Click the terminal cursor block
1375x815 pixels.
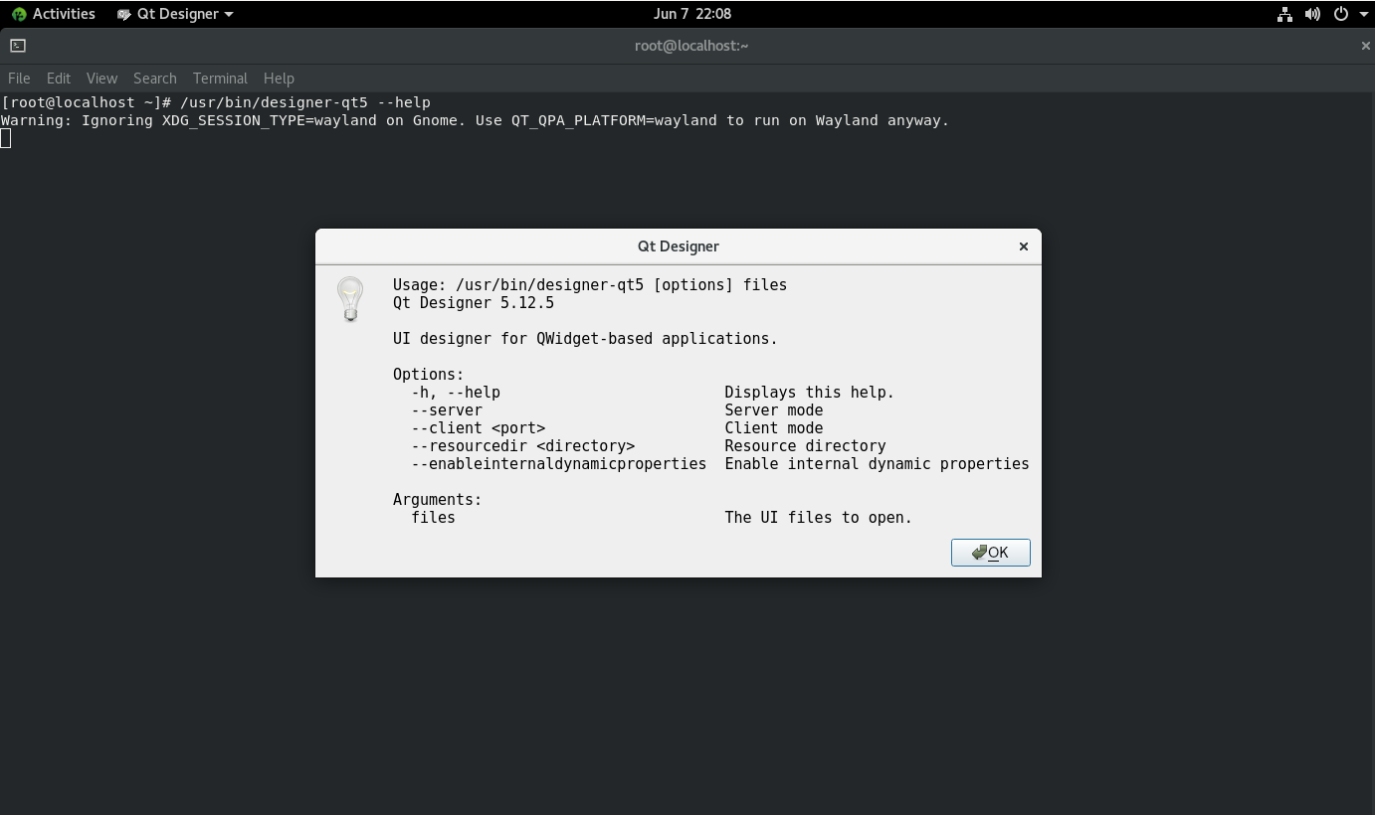6,138
